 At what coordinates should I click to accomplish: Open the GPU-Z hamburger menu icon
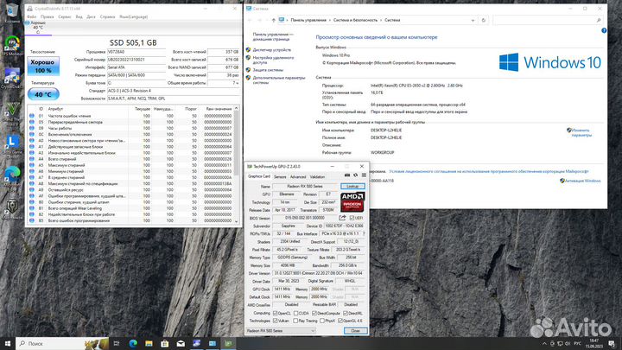click(364, 175)
